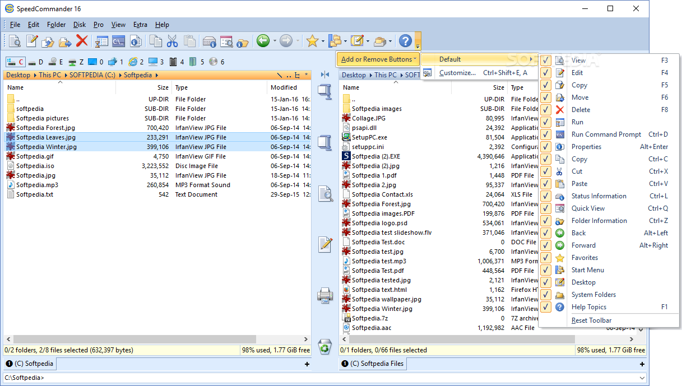
Task: Click the Internet Explorer drive bar icon 2
Action: 137,62
